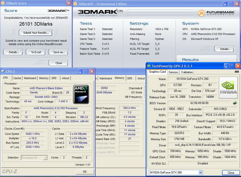241x177 pixels.
Task: Click the GPU-Z BIOS Version field
Action: tap(199, 103)
